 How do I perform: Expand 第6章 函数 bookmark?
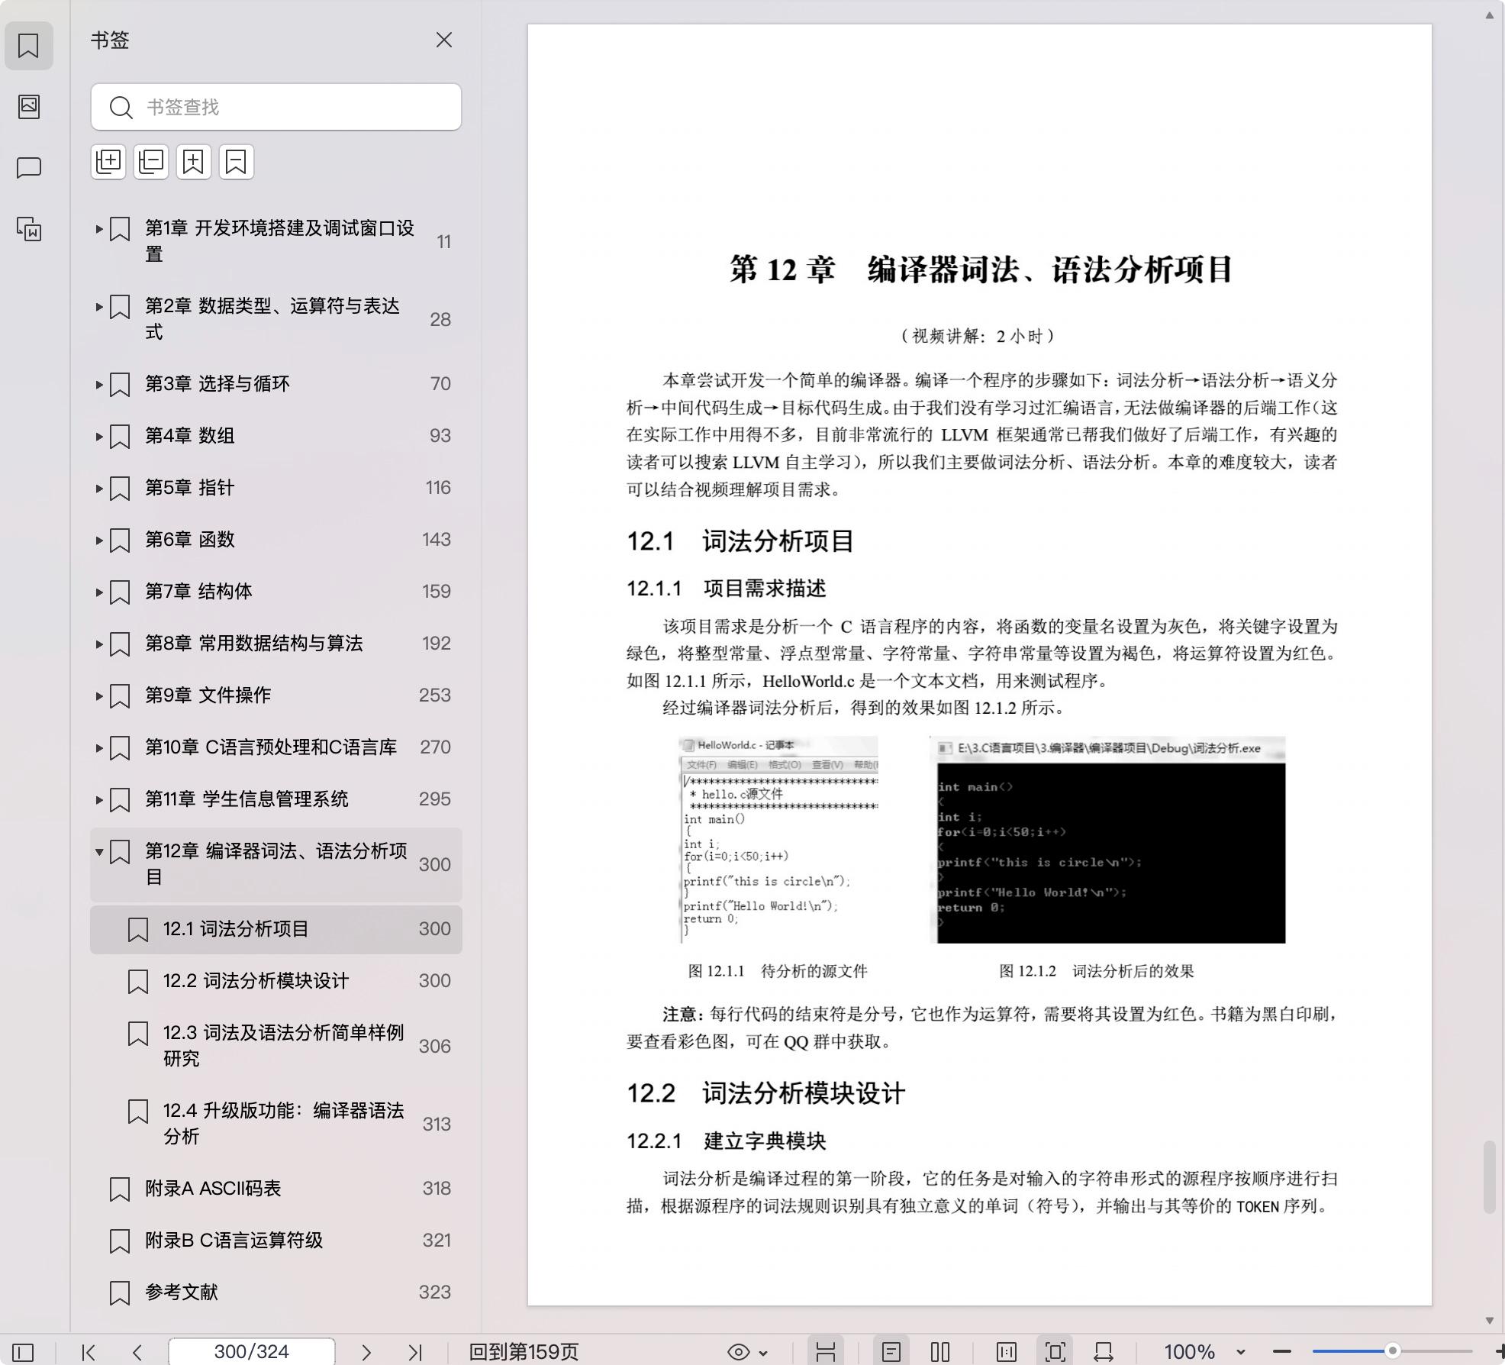click(98, 540)
